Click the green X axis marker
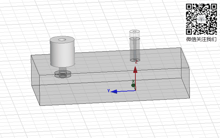The height and width of the screenshot is (138, 220). [133, 85]
